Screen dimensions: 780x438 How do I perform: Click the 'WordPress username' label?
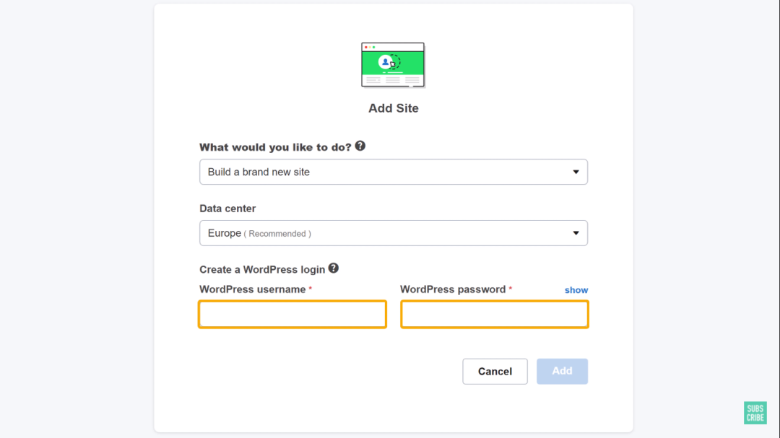click(252, 289)
